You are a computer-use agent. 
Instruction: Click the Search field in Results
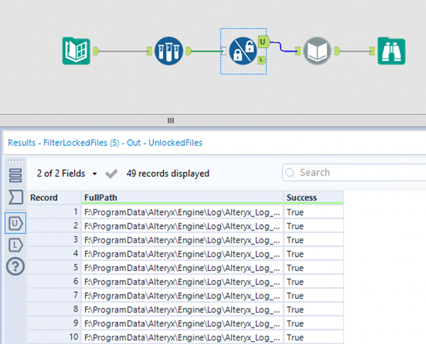tap(354, 172)
